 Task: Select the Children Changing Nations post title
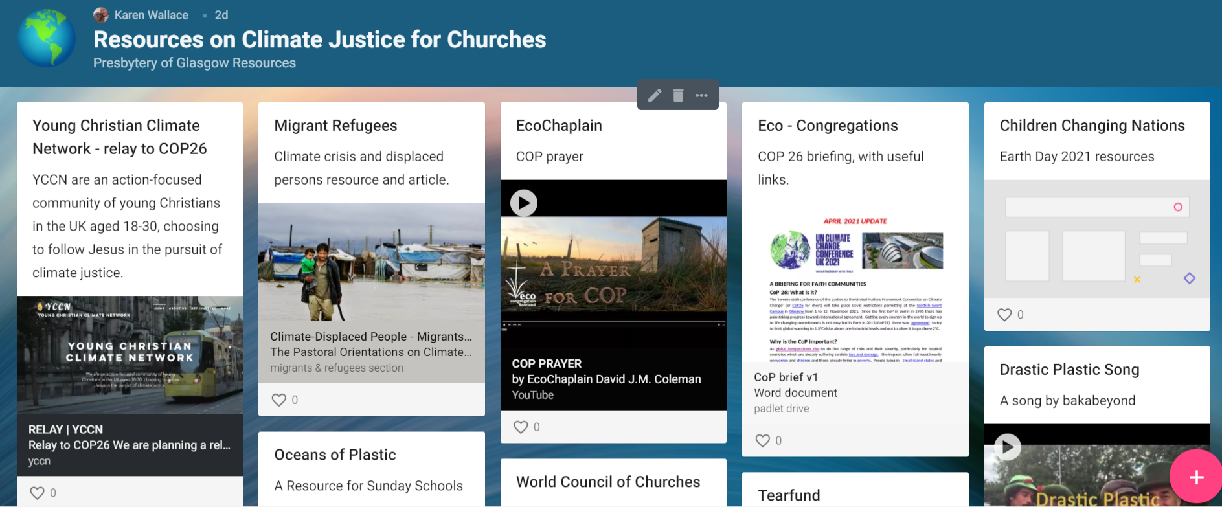(x=1092, y=126)
